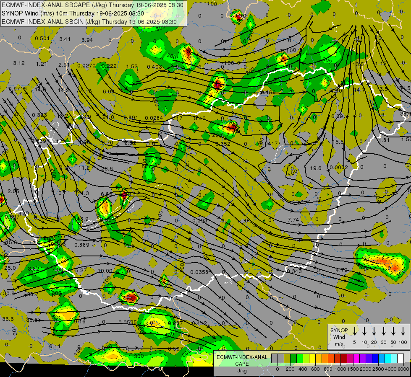Click the '9.16' CIN value on map
This screenshot has height=377, width=411.
pyautogui.click(x=80, y=322)
